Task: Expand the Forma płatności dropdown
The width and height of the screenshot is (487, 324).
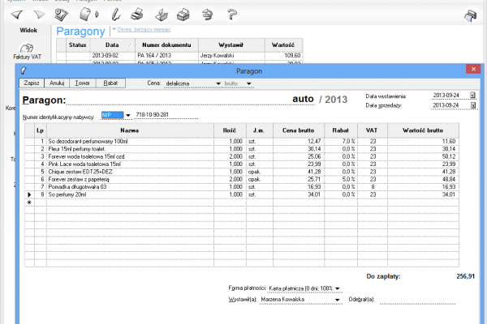Action: tap(337, 288)
